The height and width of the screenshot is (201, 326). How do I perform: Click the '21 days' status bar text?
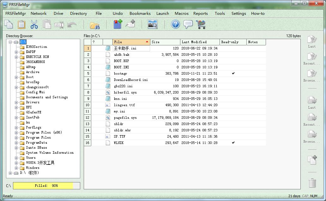(x=294, y=196)
